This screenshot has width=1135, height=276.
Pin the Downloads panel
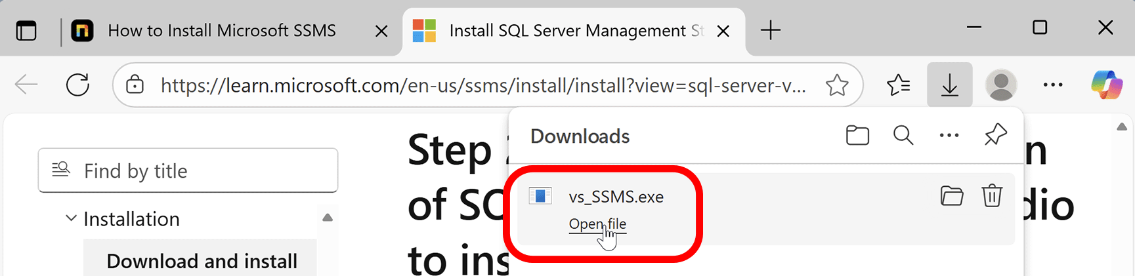point(995,134)
